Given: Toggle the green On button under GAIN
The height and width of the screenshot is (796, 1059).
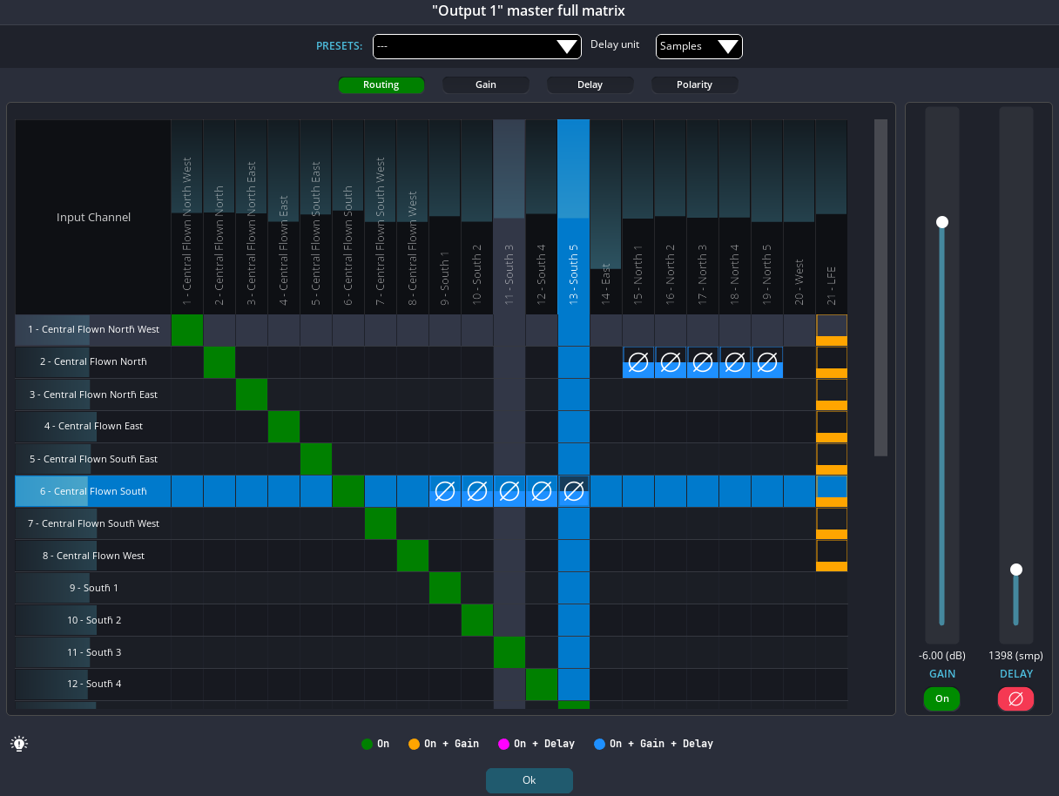Looking at the screenshot, I should coord(941,698).
